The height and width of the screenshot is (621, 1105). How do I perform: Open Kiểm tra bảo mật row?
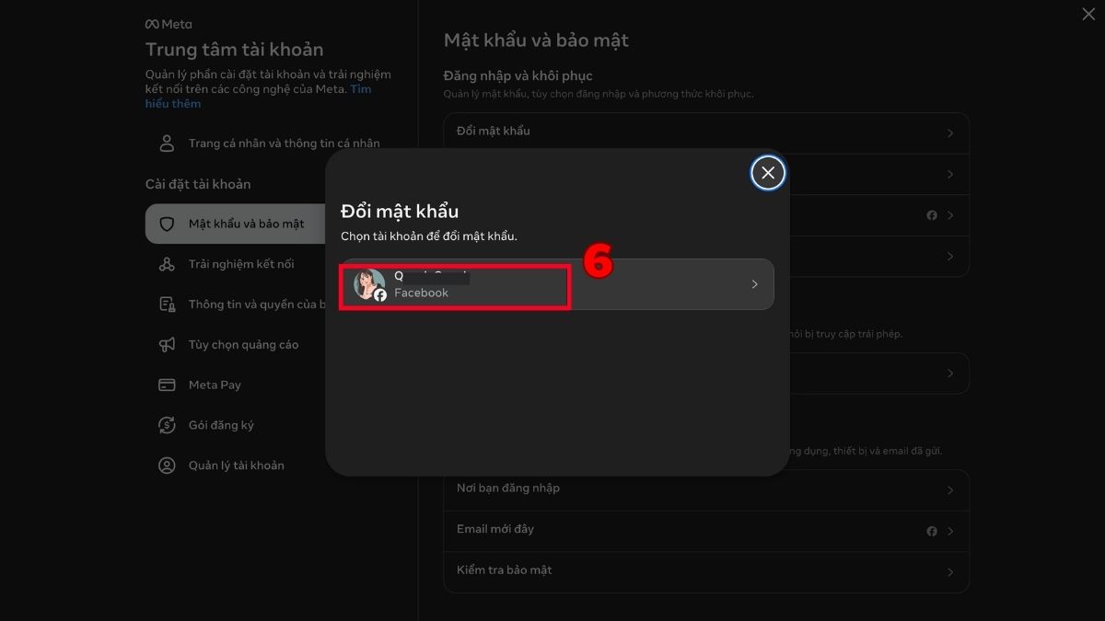coord(706,571)
